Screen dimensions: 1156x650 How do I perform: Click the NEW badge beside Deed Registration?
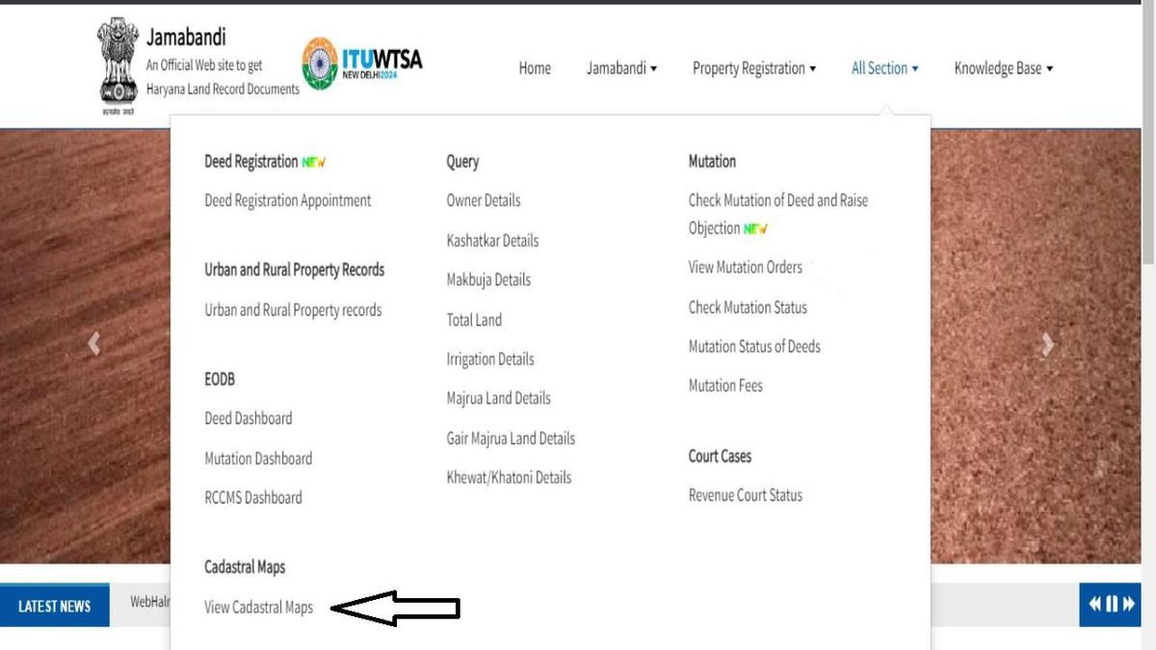313,162
